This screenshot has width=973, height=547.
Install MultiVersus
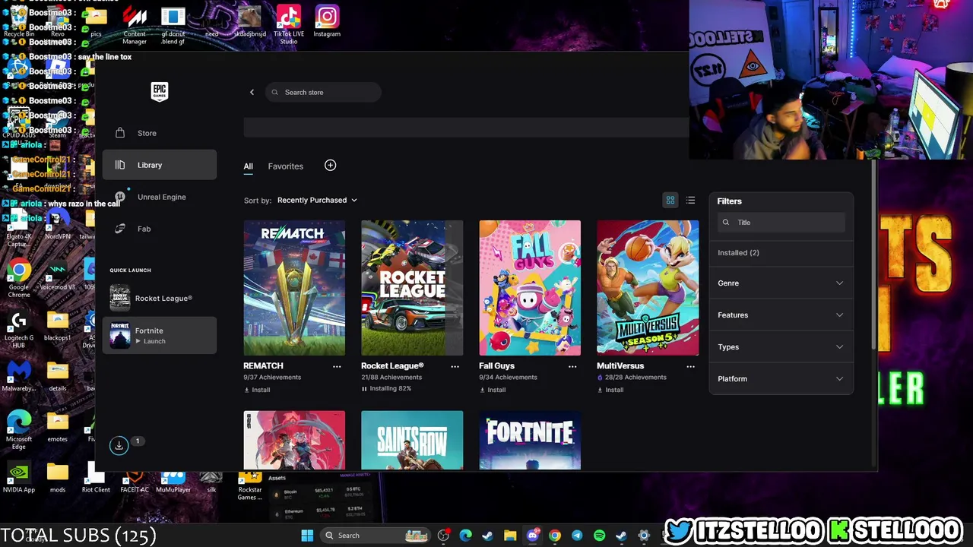coord(610,390)
